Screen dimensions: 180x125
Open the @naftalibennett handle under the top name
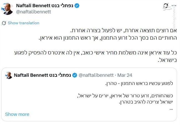[34, 12]
